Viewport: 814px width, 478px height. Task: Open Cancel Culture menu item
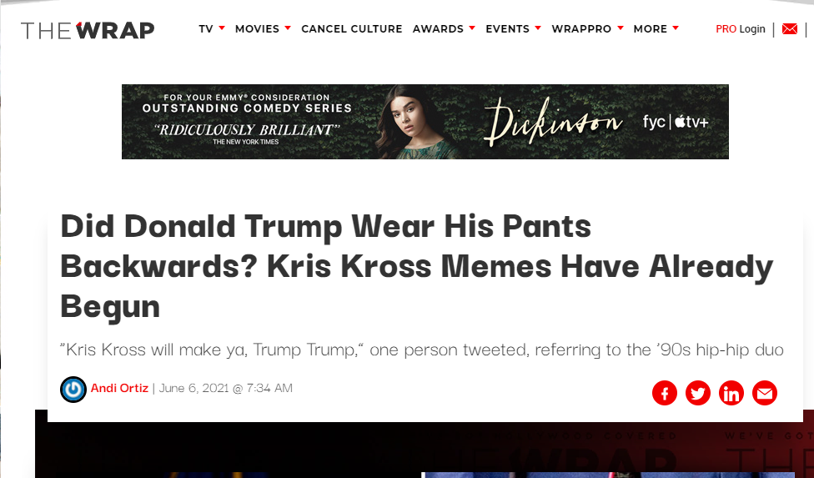(x=351, y=29)
